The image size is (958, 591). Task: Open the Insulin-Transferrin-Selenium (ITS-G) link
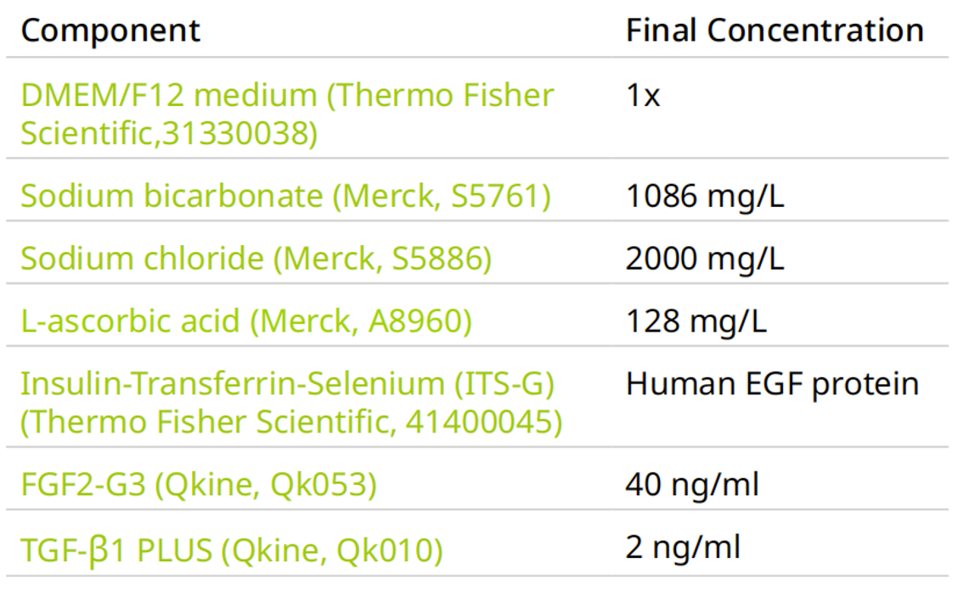coord(287,385)
